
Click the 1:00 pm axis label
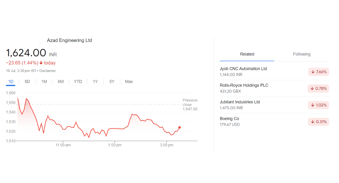[115, 145]
